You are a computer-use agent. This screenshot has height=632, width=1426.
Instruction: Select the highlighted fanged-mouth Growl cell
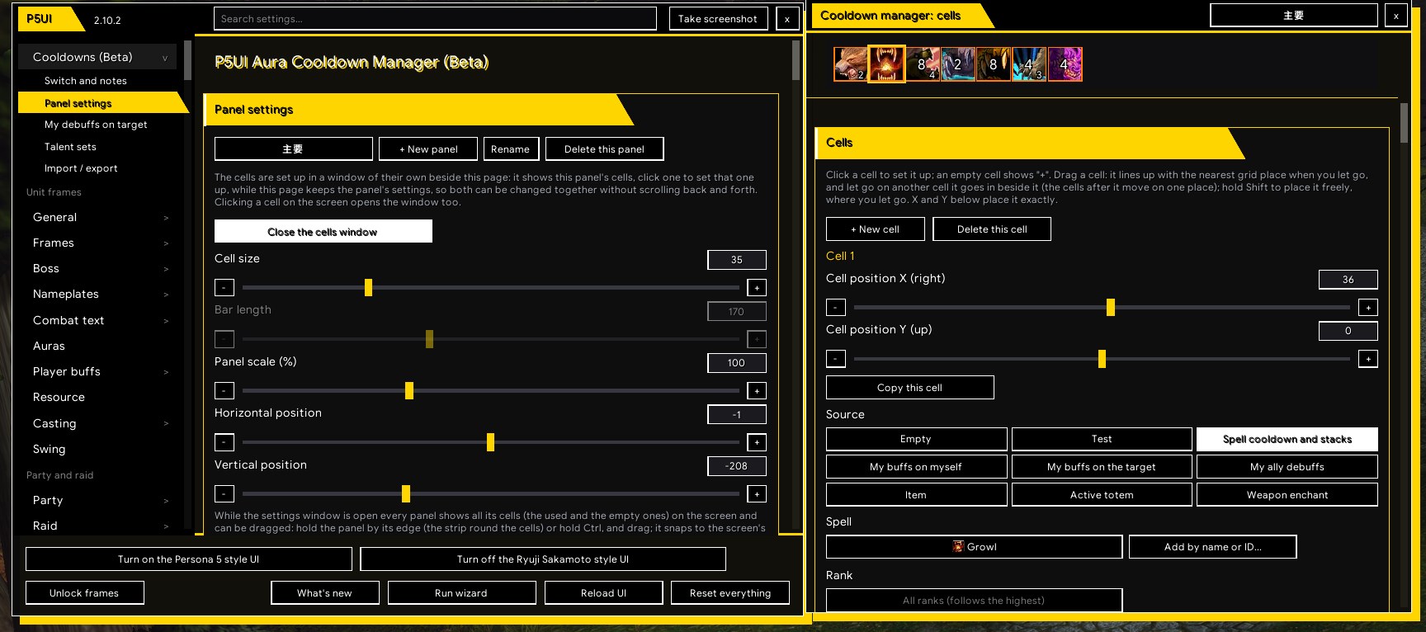(886, 64)
